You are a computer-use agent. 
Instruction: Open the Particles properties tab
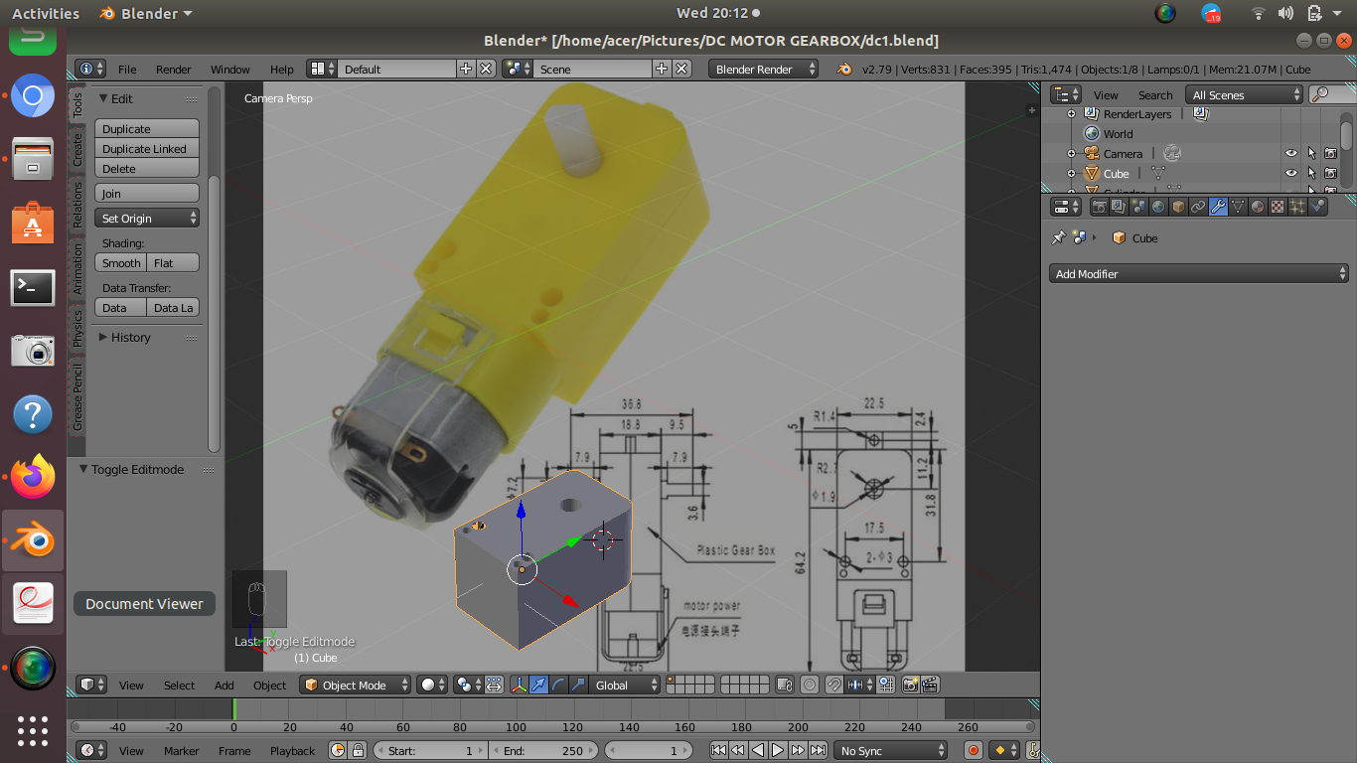(1297, 206)
